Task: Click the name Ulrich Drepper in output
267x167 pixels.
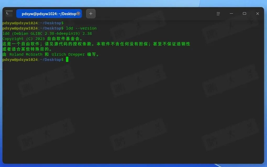Action: [68, 54]
